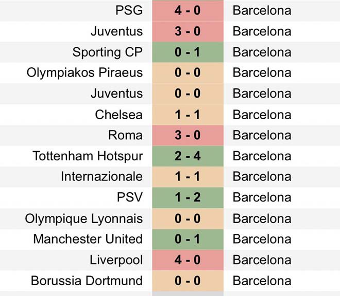
Task: Click Sporting CP team name
Action: pyautogui.click(x=107, y=52)
